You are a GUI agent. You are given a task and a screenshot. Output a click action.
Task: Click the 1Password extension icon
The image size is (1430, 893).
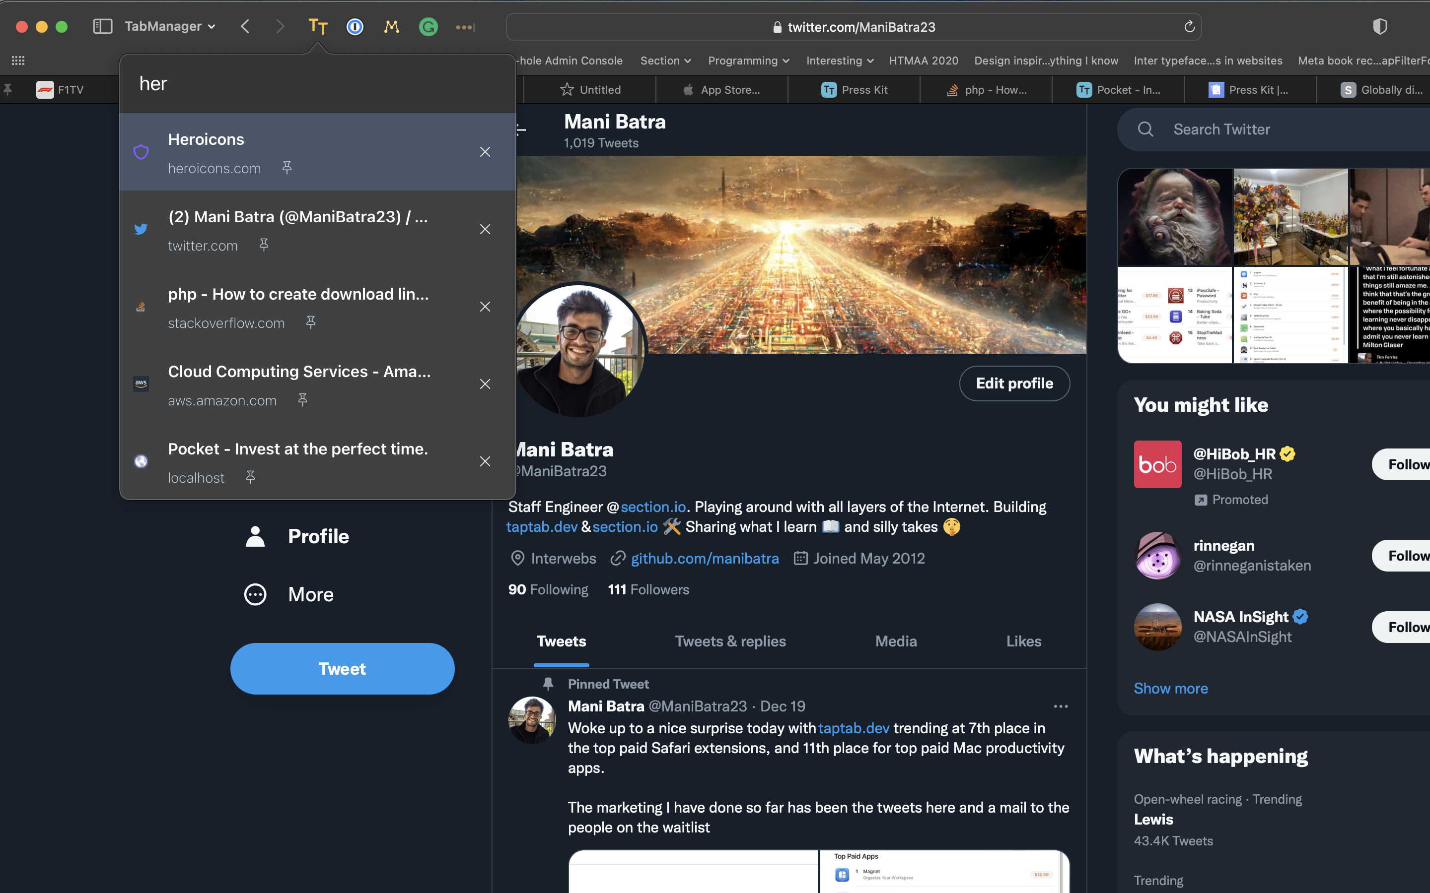[x=355, y=27]
